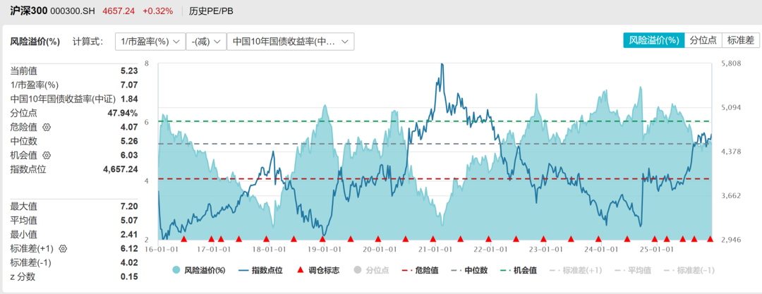Image resolution: width=762 pixels, height=294 pixels.
Task: Open settings gear next to 危险值
Action: [47, 128]
